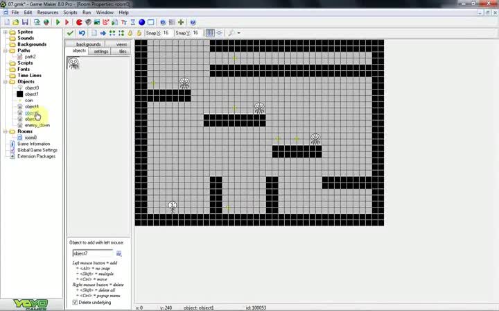The width and height of the screenshot is (499, 311).
Task: Click the Snap X value field
Action: click(x=167, y=33)
